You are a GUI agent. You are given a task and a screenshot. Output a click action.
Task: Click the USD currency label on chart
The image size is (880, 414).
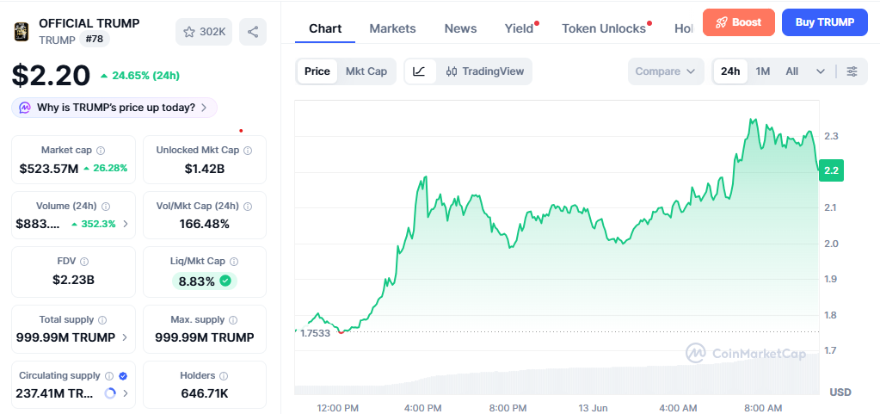coord(840,392)
